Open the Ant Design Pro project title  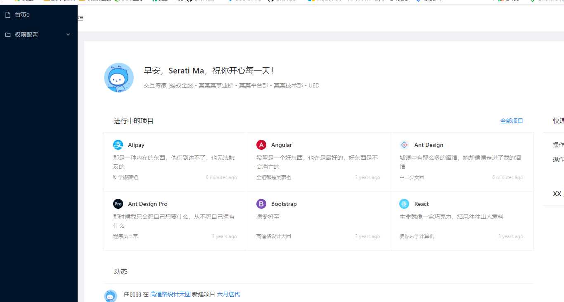coord(148,204)
